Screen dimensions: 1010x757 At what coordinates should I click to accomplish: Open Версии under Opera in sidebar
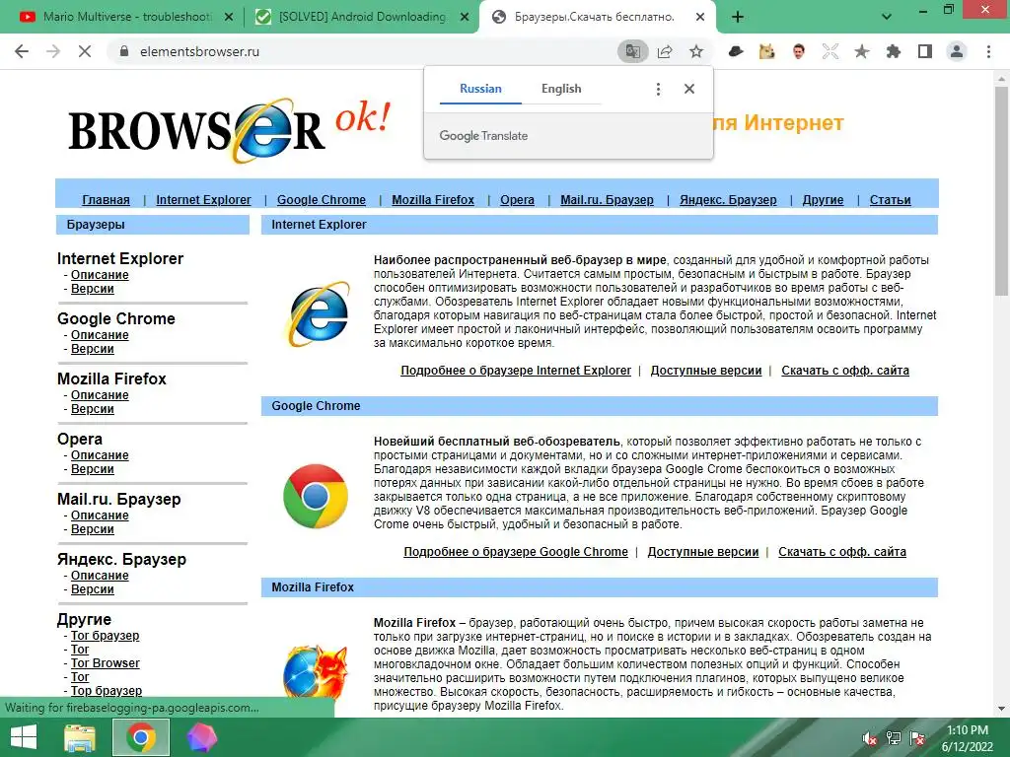pos(92,469)
